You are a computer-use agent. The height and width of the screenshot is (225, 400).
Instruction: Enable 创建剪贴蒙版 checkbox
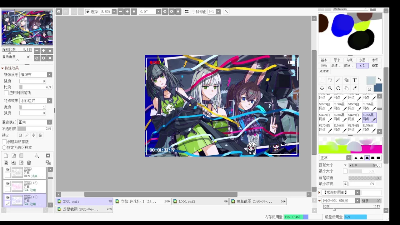click(x=4, y=142)
